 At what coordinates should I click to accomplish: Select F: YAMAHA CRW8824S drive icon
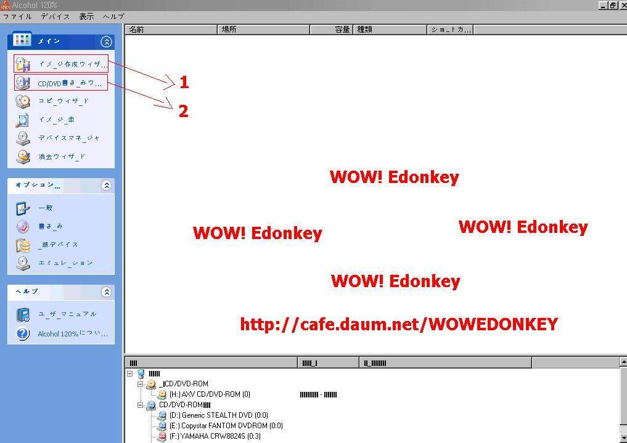click(x=162, y=436)
